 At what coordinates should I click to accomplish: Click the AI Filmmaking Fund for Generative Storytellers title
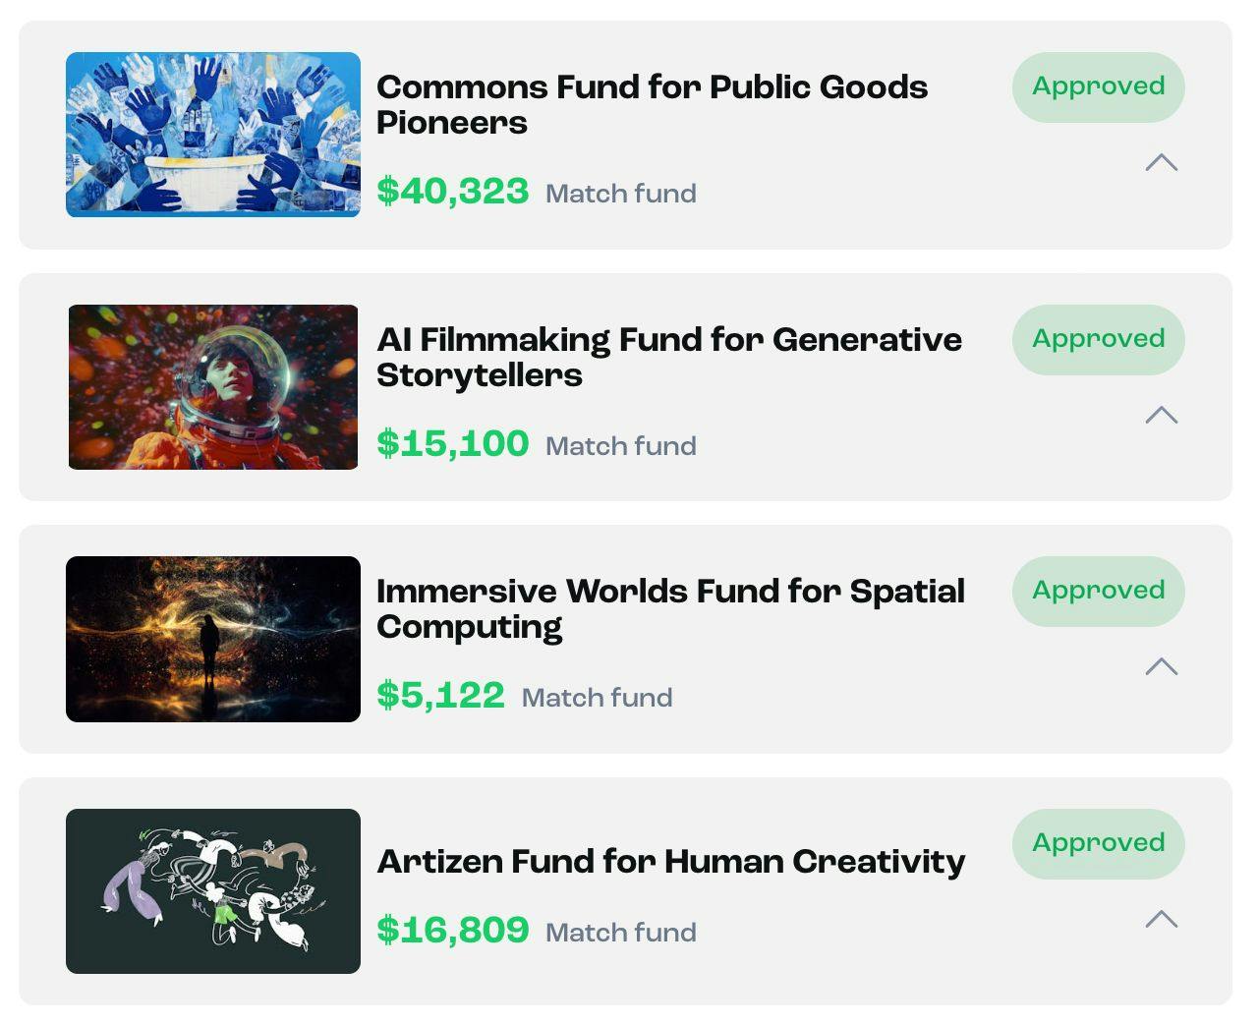tap(668, 357)
